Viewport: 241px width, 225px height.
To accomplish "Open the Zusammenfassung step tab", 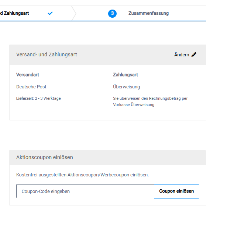I will (x=148, y=13).
